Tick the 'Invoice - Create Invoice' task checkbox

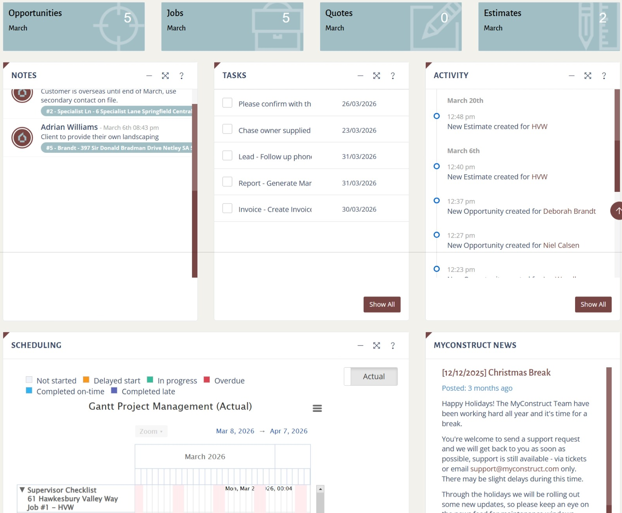point(227,208)
